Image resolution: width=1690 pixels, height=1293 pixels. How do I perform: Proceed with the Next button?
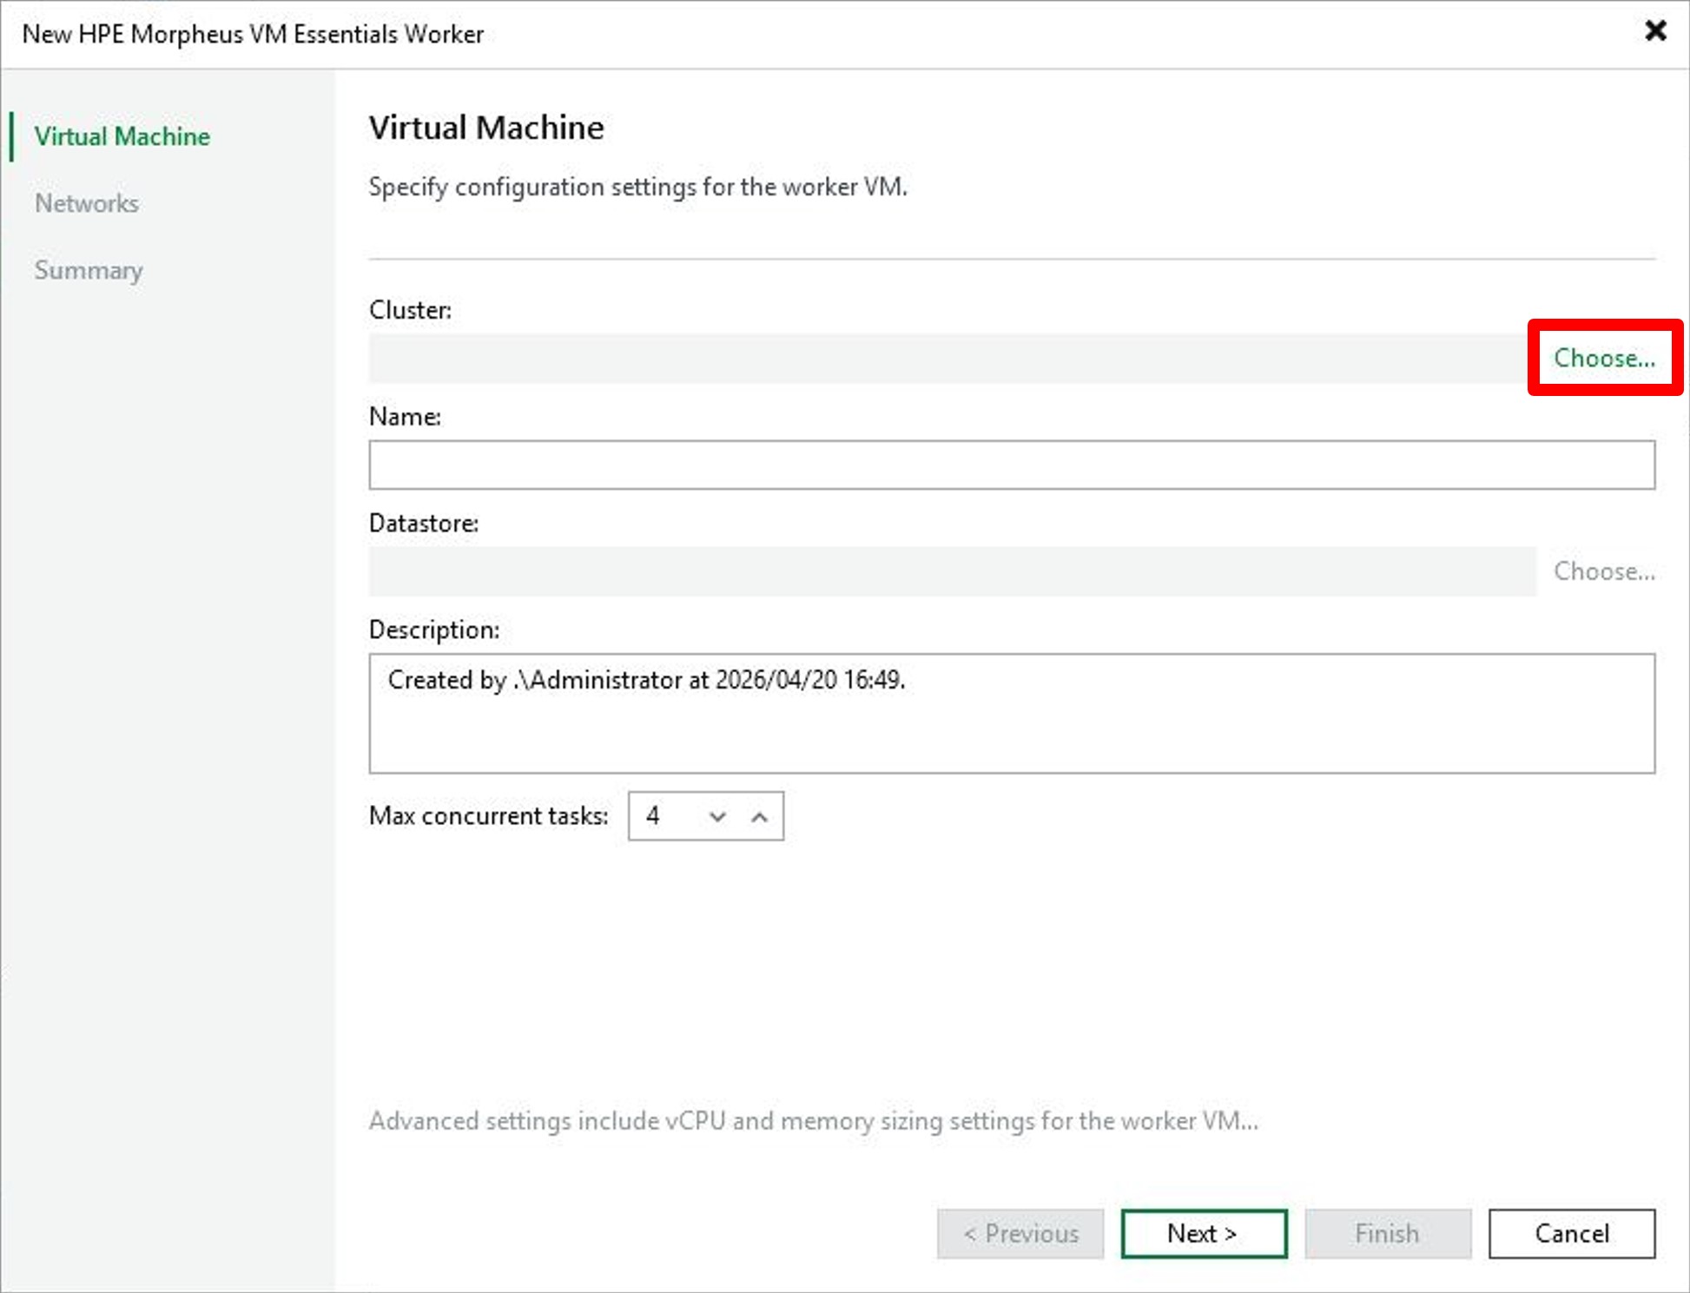point(1204,1233)
